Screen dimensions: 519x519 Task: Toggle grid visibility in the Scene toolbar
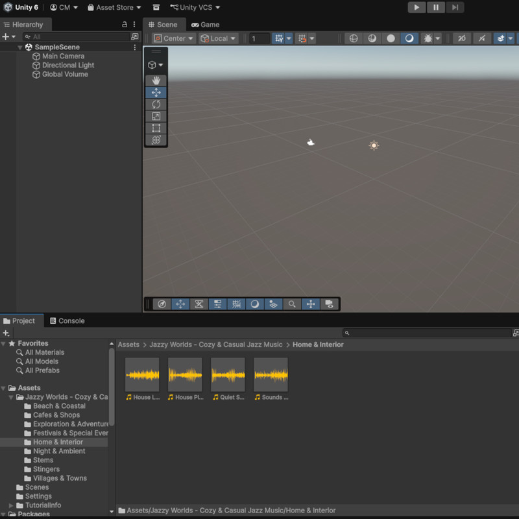coord(279,38)
